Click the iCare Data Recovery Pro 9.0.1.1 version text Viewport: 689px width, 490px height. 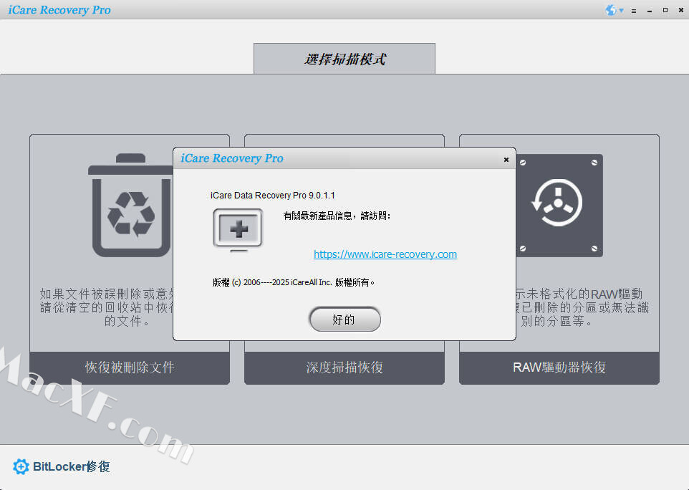click(x=273, y=196)
